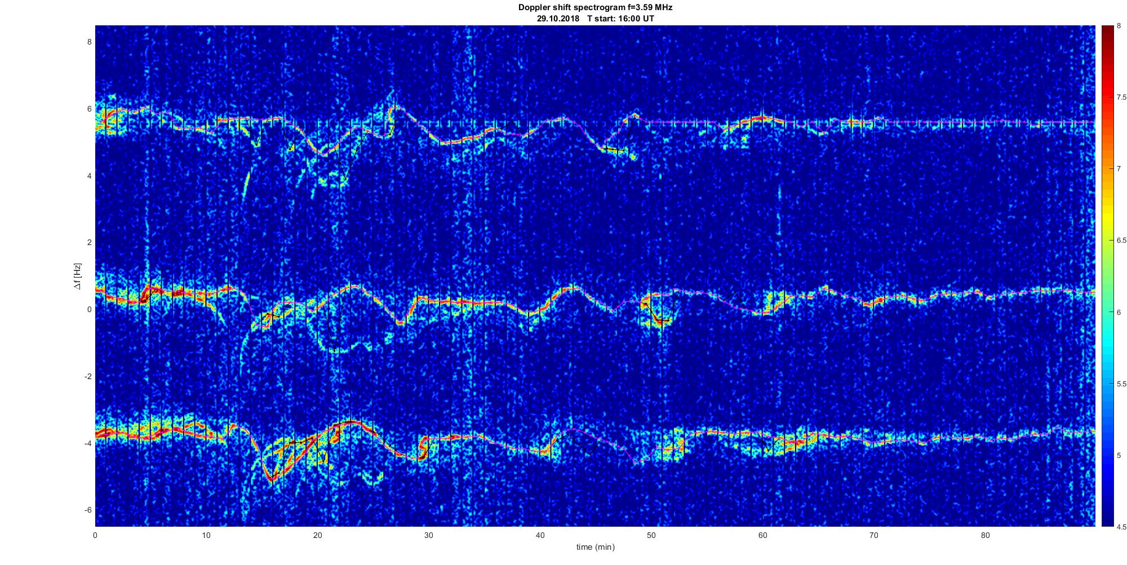The image size is (1127, 565).
Task: Click the title "Doppler shift spectrogram f=3.59 MHz"
Action: [595, 7]
